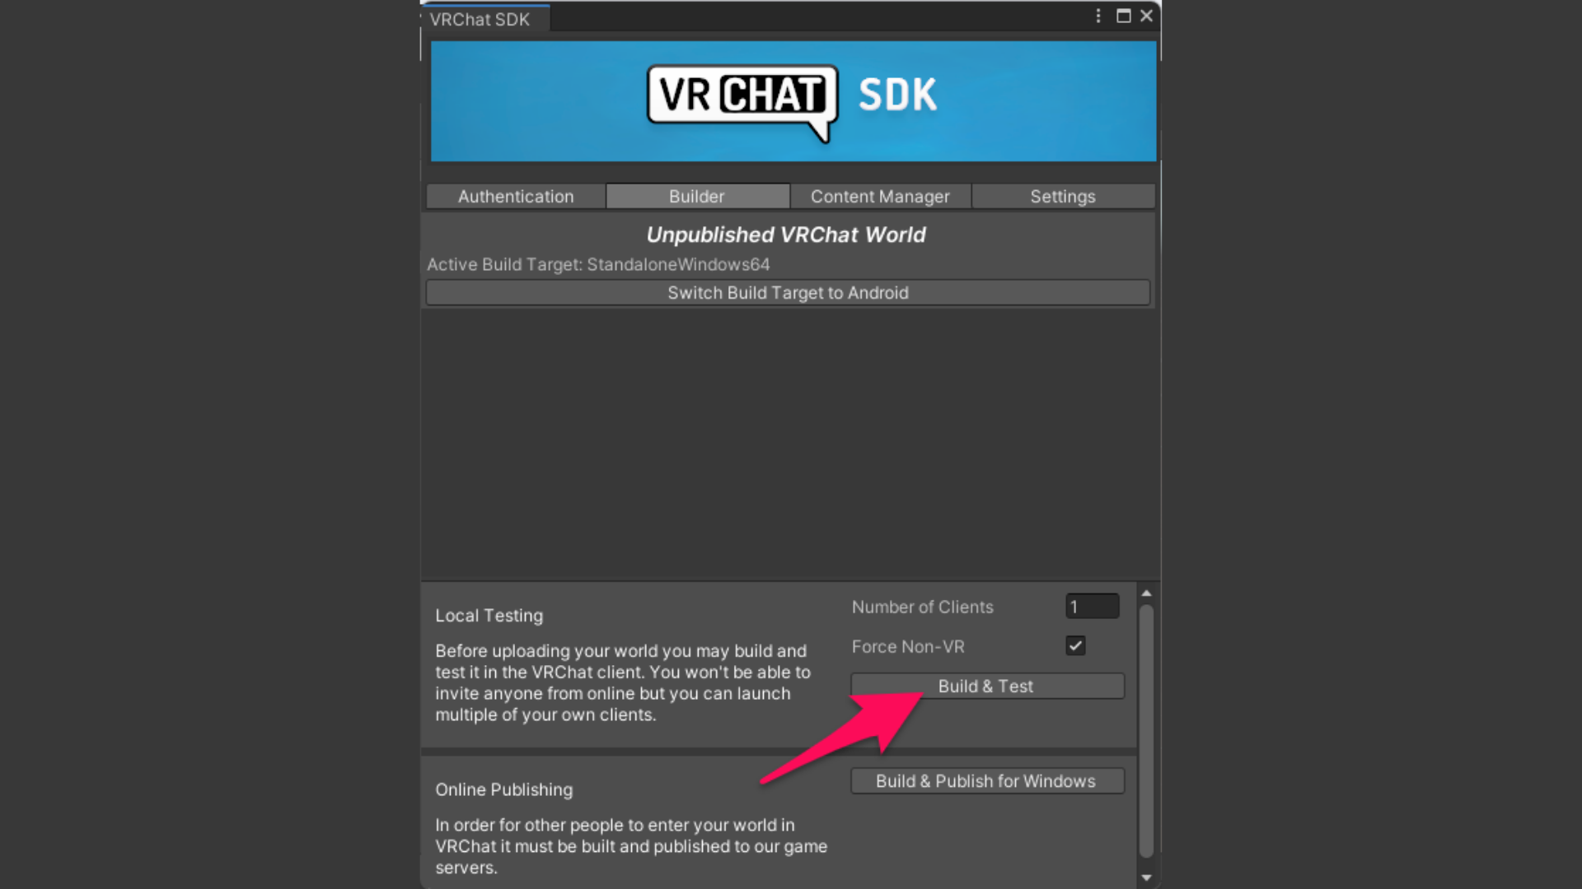
Task: Click the Unpublished VRChat World heading
Action: tap(786, 235)
